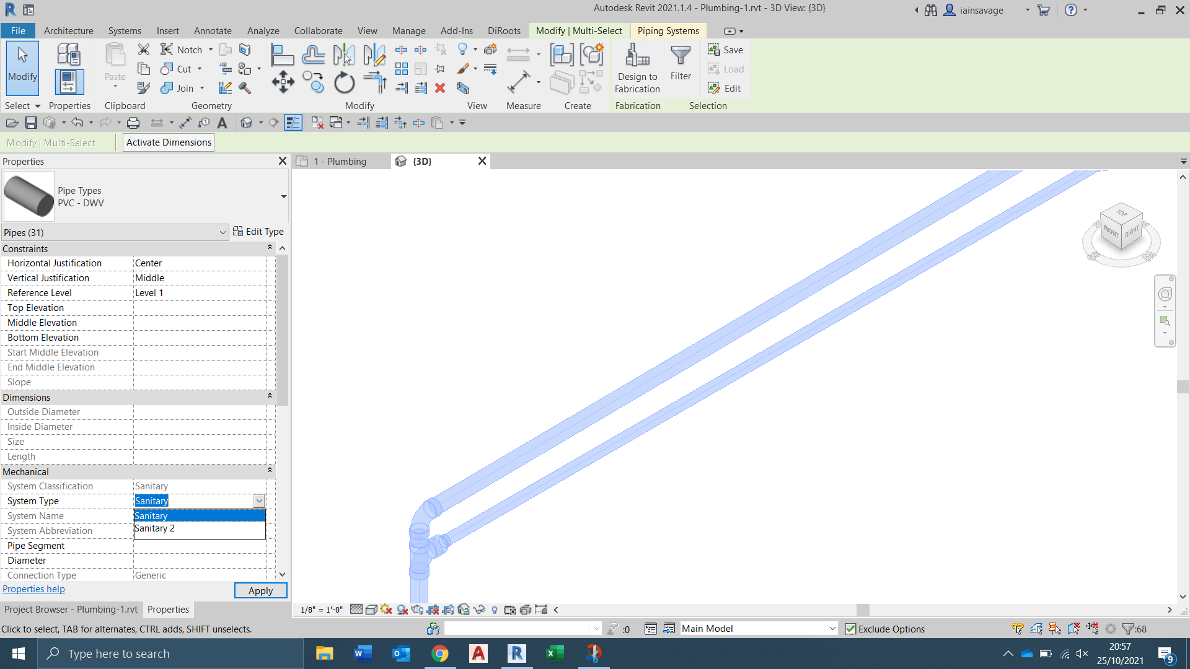Open the File menu
The image size is (1190, 669).
click(x=19, y=30)
